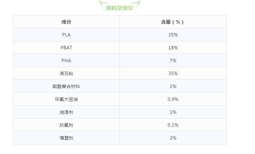Click the 原料及组分 section heading
This screenshot has width=255, height=154.
point(120,8)
